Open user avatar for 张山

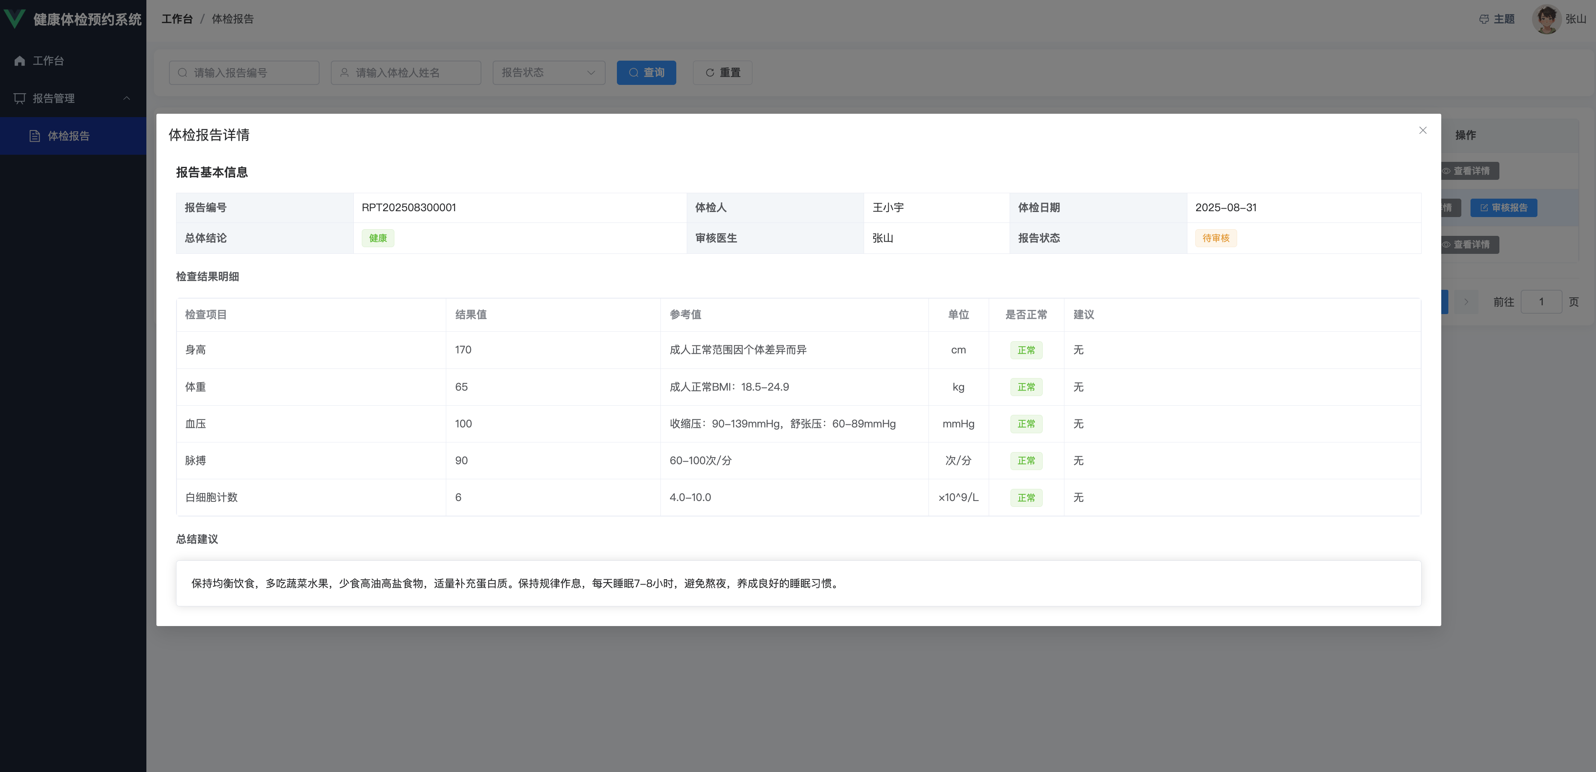pyautogui.click(x=1546, y=19)
